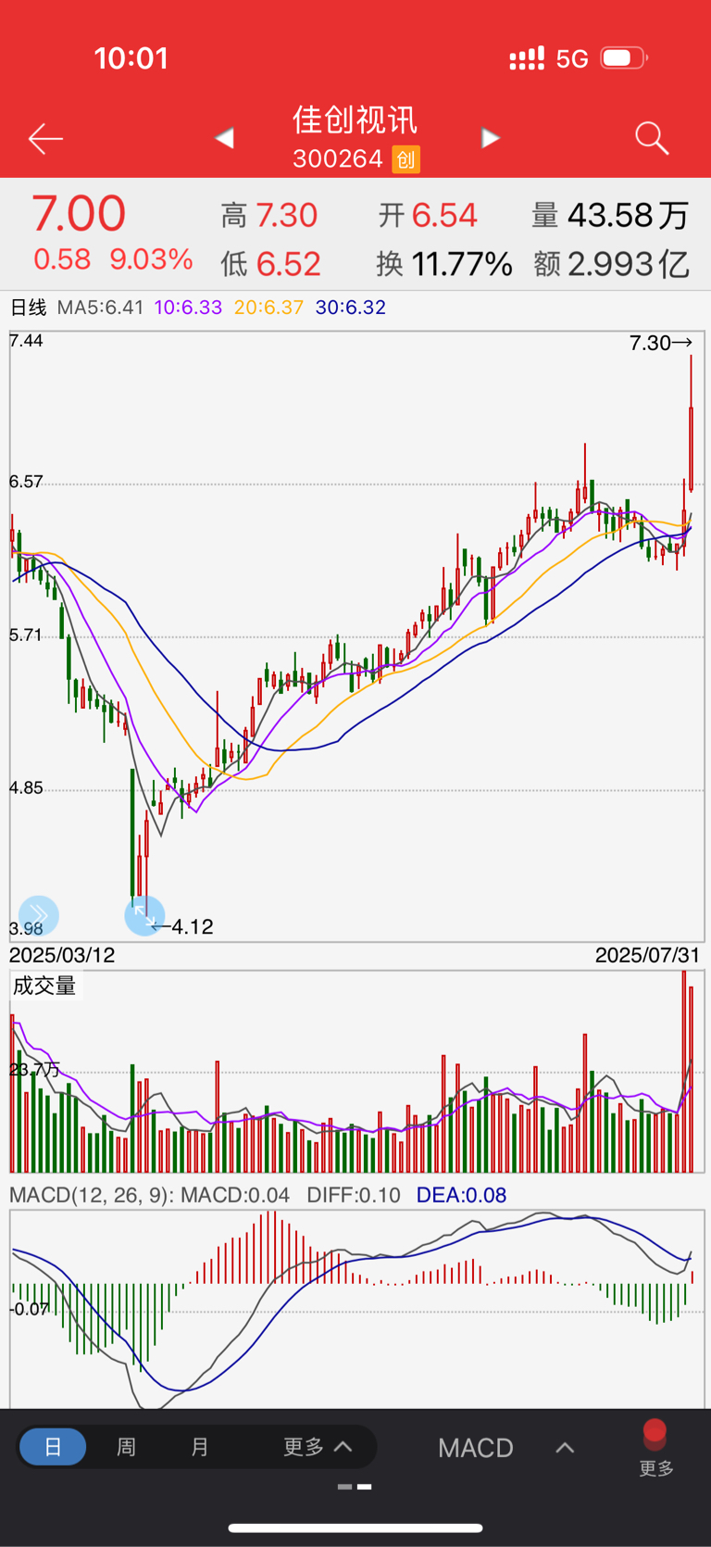
Task: Tap the price change 0.58
Action: [x=62, y=259]
